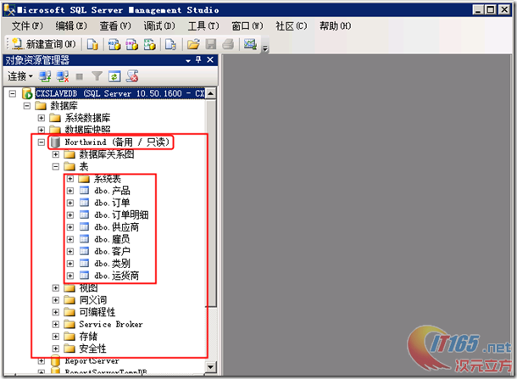Image resolution: width=517 pixels, height=379 pixels.
Task: Click the Refresh icon in Object Explorer
Action: tap(114, 76)
